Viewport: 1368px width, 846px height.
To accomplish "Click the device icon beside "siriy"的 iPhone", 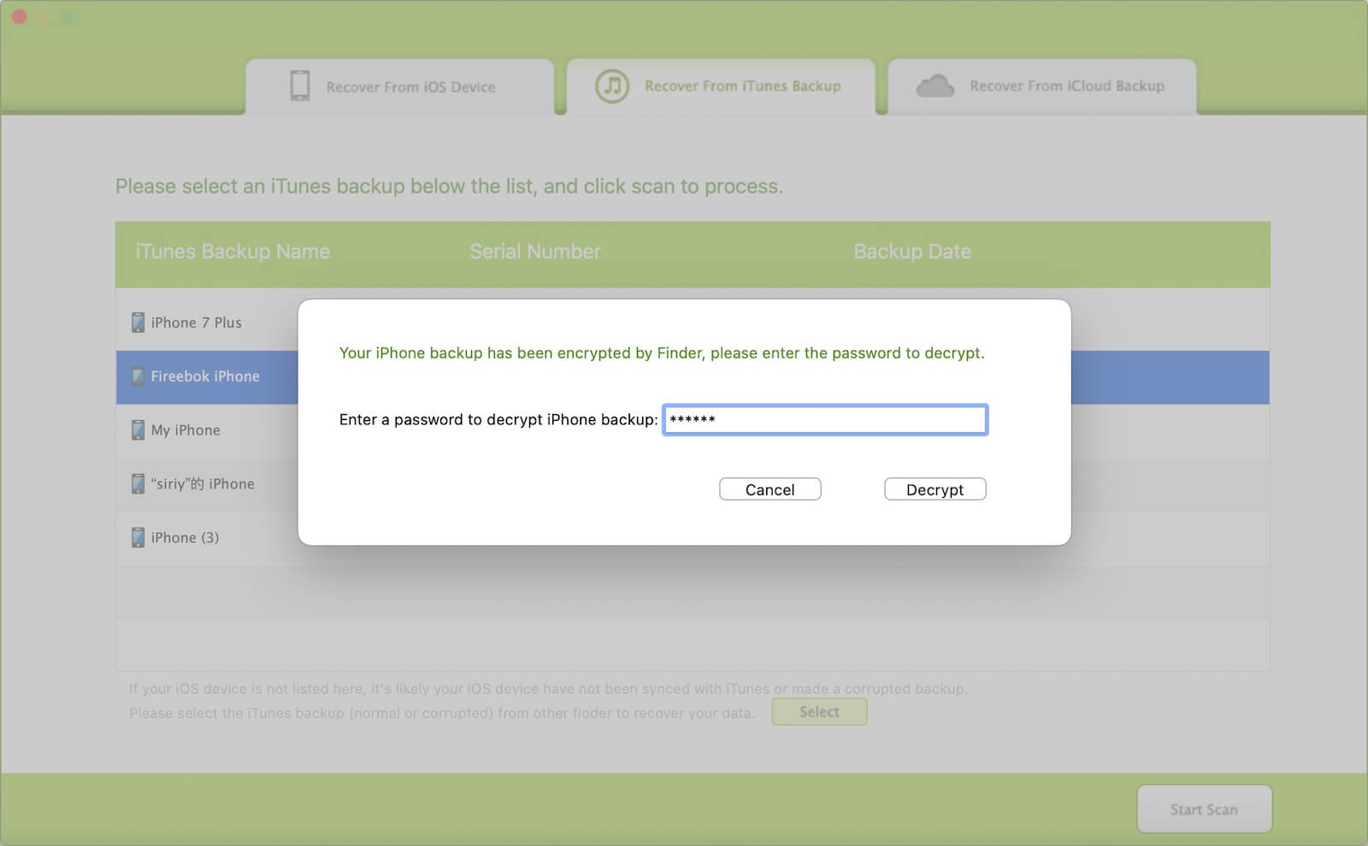I will (x=138, y=484).
